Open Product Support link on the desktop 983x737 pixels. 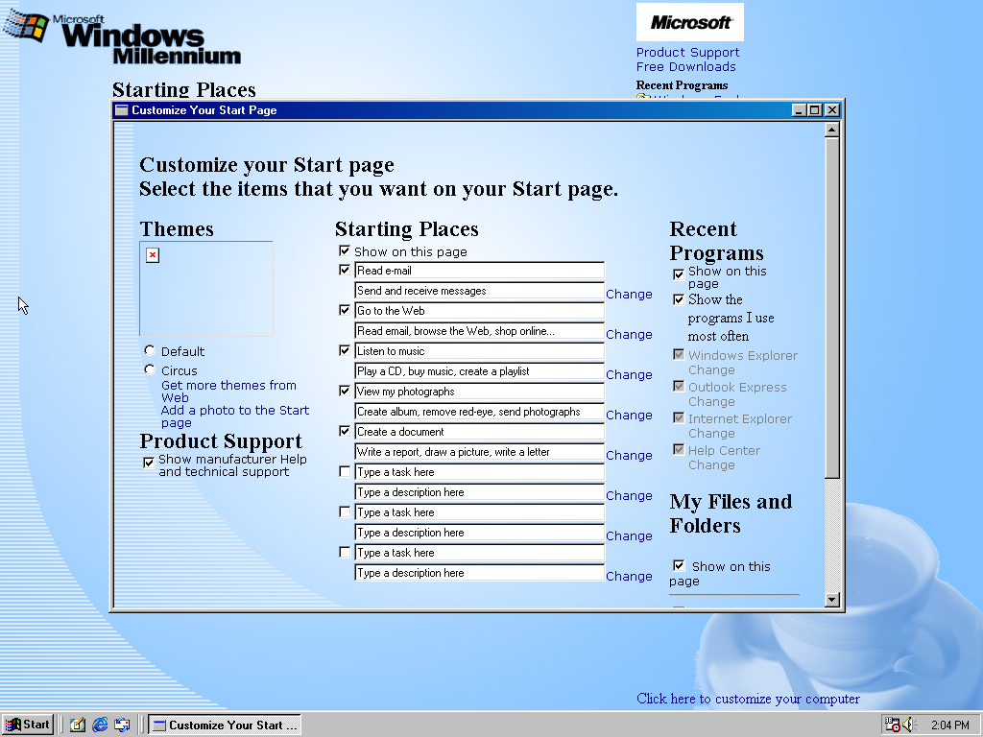point(687,53)
